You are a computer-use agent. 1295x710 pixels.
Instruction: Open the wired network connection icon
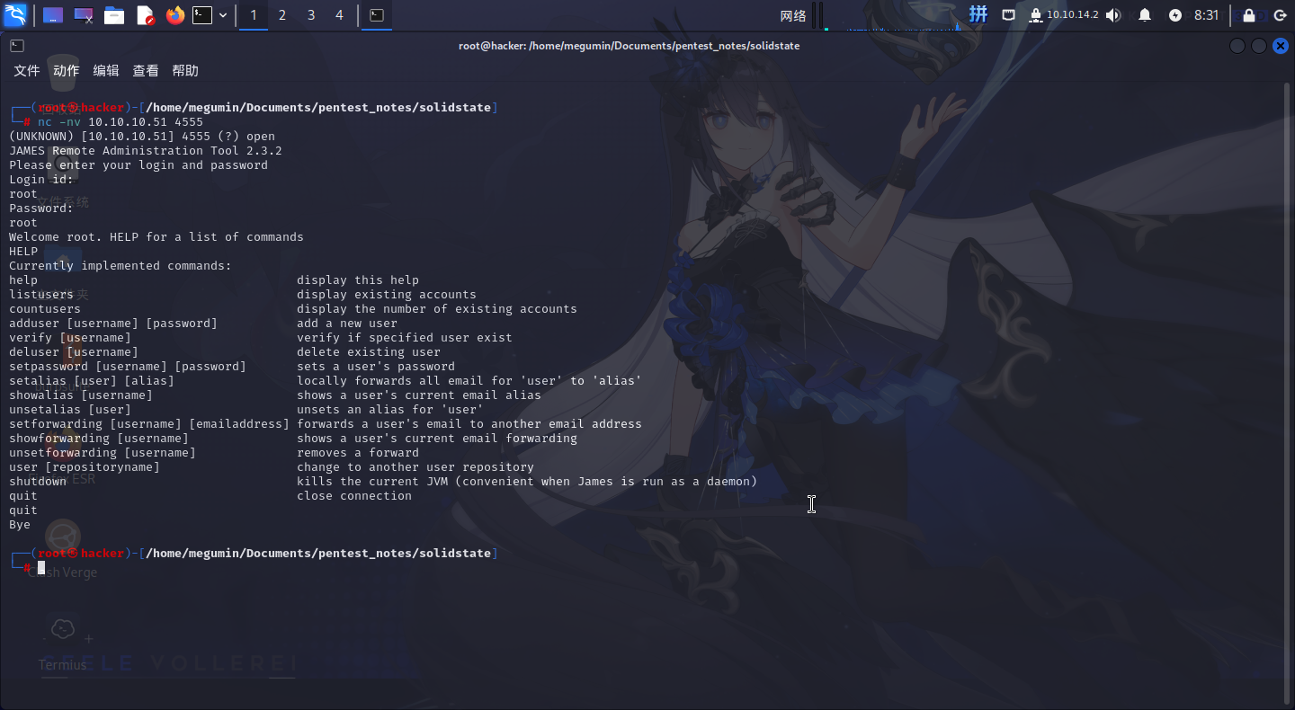tap(1009, 15)
